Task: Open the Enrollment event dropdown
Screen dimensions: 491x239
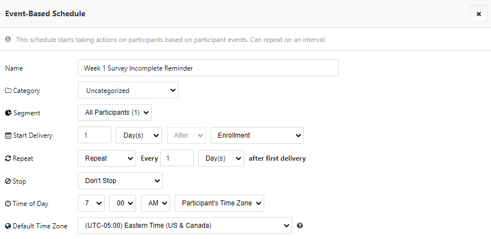Action: (x=257, y=135)
